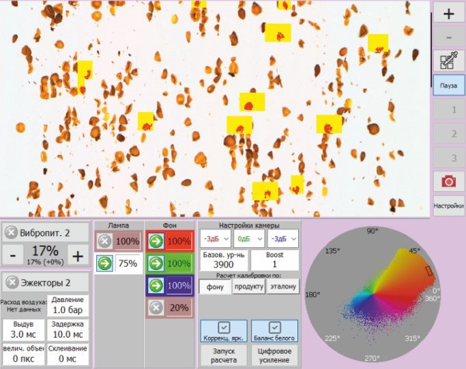The width and height of the screenshot is (466, 369).
Task: Click green arrow in blue Фон row
Action: pyautogui.click(x=156, y=286)
